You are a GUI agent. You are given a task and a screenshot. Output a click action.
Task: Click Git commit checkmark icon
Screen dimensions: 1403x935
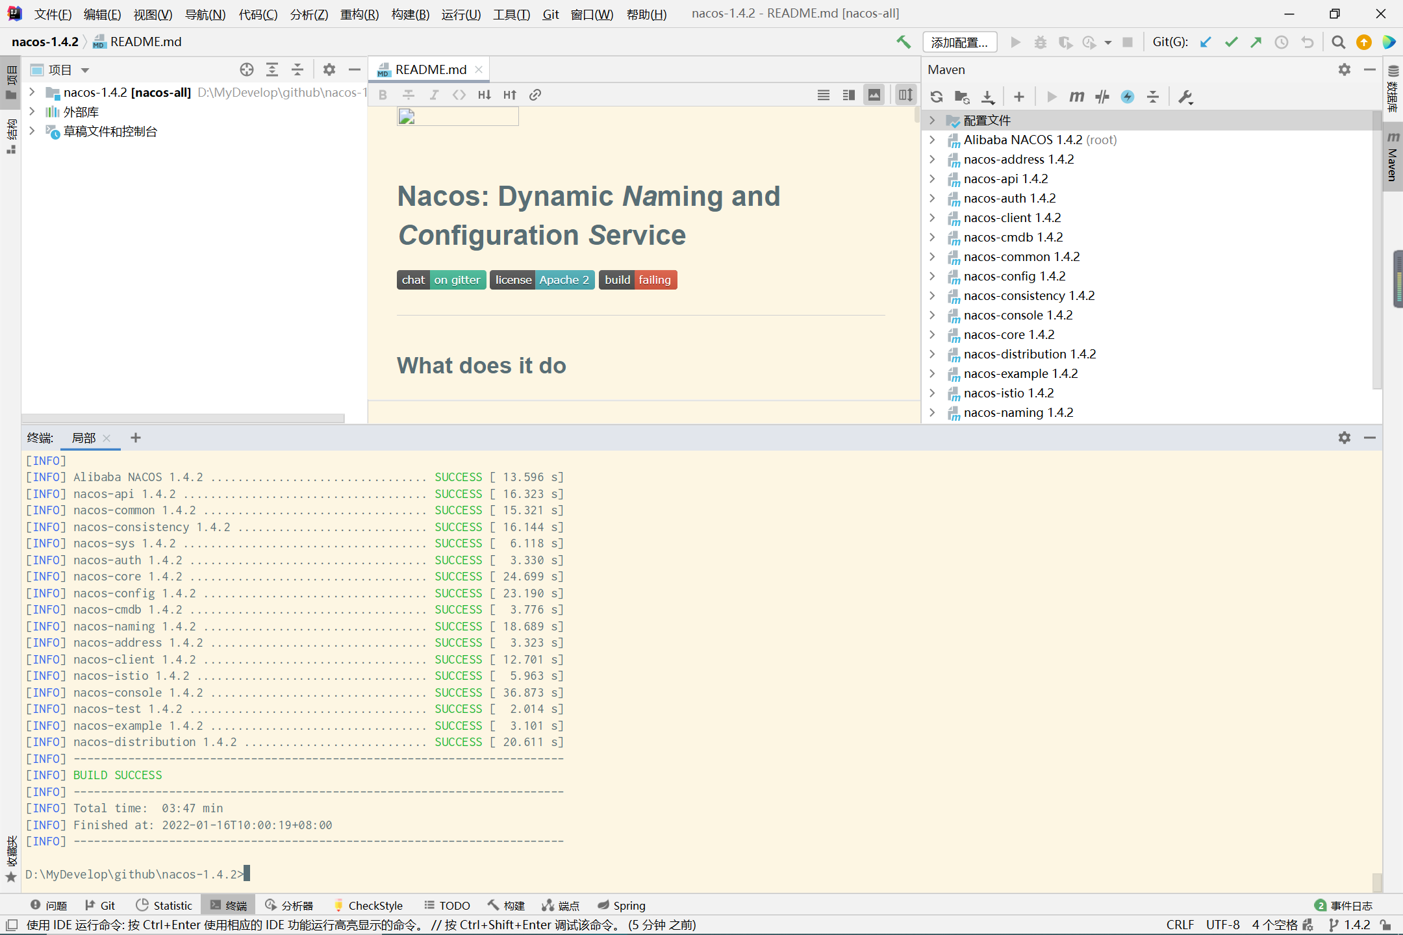coord(1231,42)
